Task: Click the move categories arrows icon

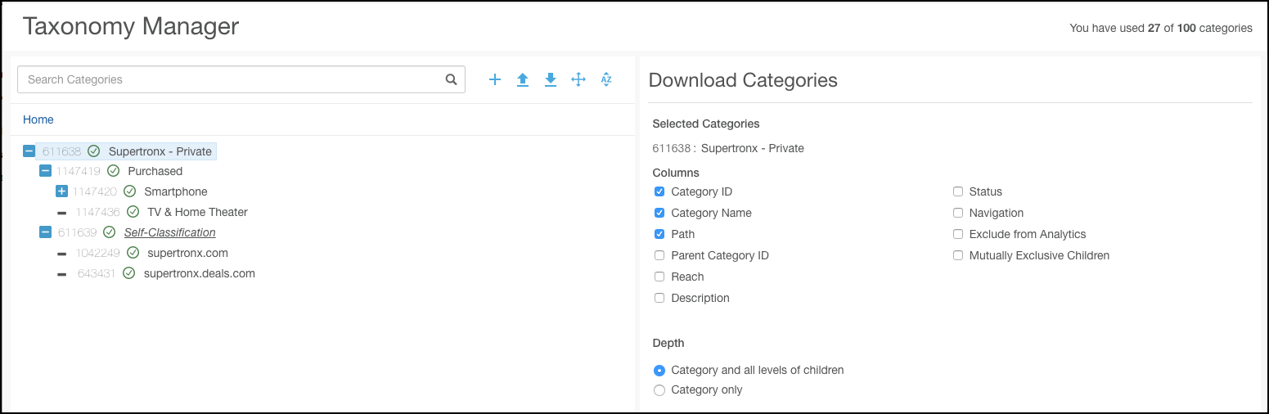Action: pos(578,79)
